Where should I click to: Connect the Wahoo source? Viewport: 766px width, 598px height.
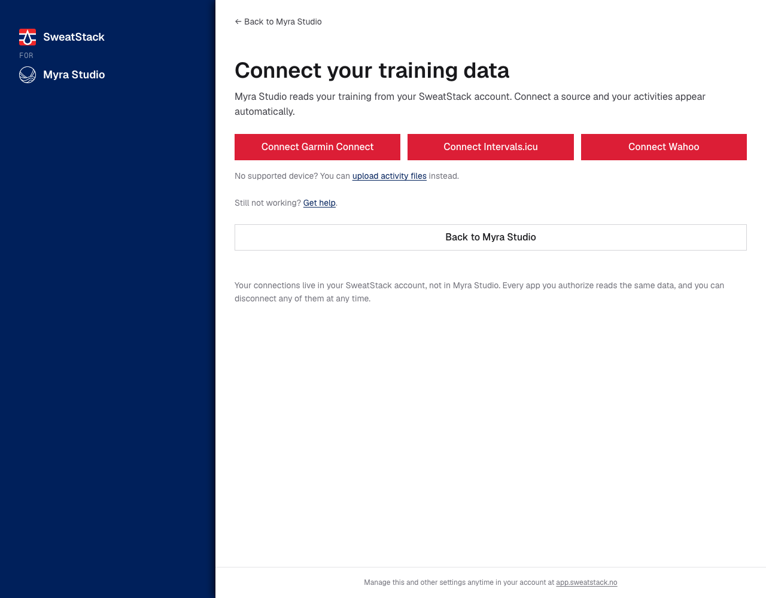[x=664, y=147]
